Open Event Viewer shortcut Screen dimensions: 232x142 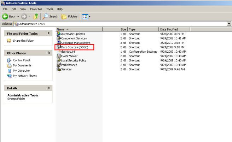tap(69, 56)
